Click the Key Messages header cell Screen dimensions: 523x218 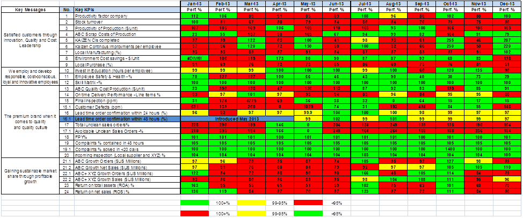click(31, 10)
